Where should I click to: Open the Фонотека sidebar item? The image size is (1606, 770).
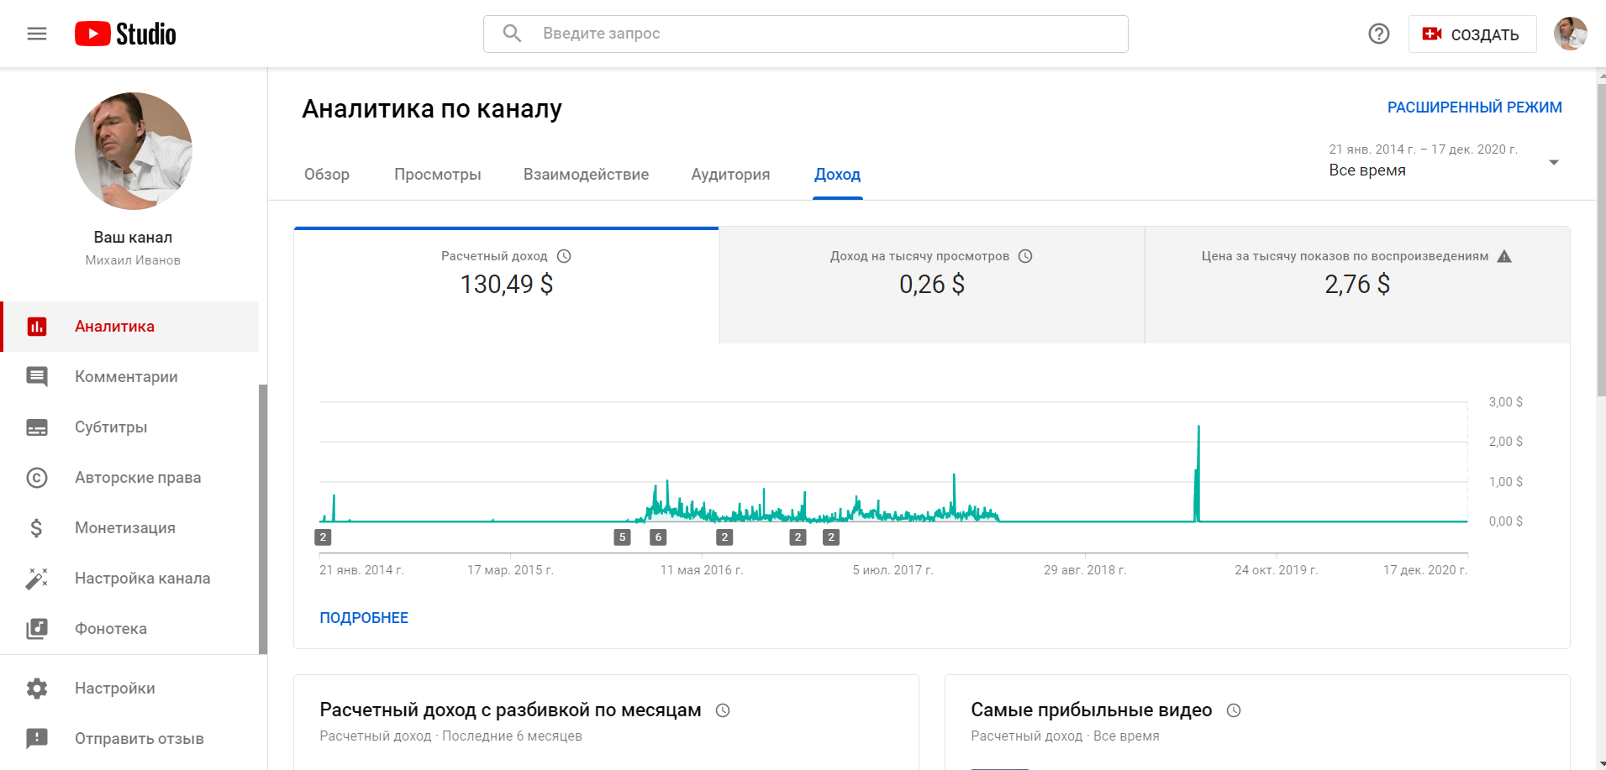pos(130,629)
